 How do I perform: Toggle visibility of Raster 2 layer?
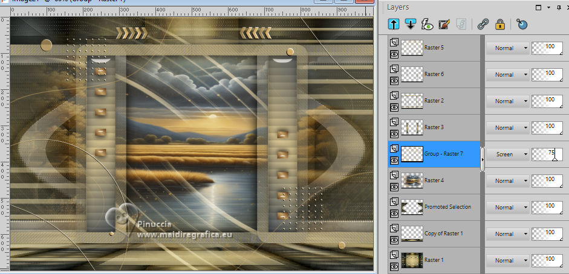pyautogui.click(x=394, y=107)
